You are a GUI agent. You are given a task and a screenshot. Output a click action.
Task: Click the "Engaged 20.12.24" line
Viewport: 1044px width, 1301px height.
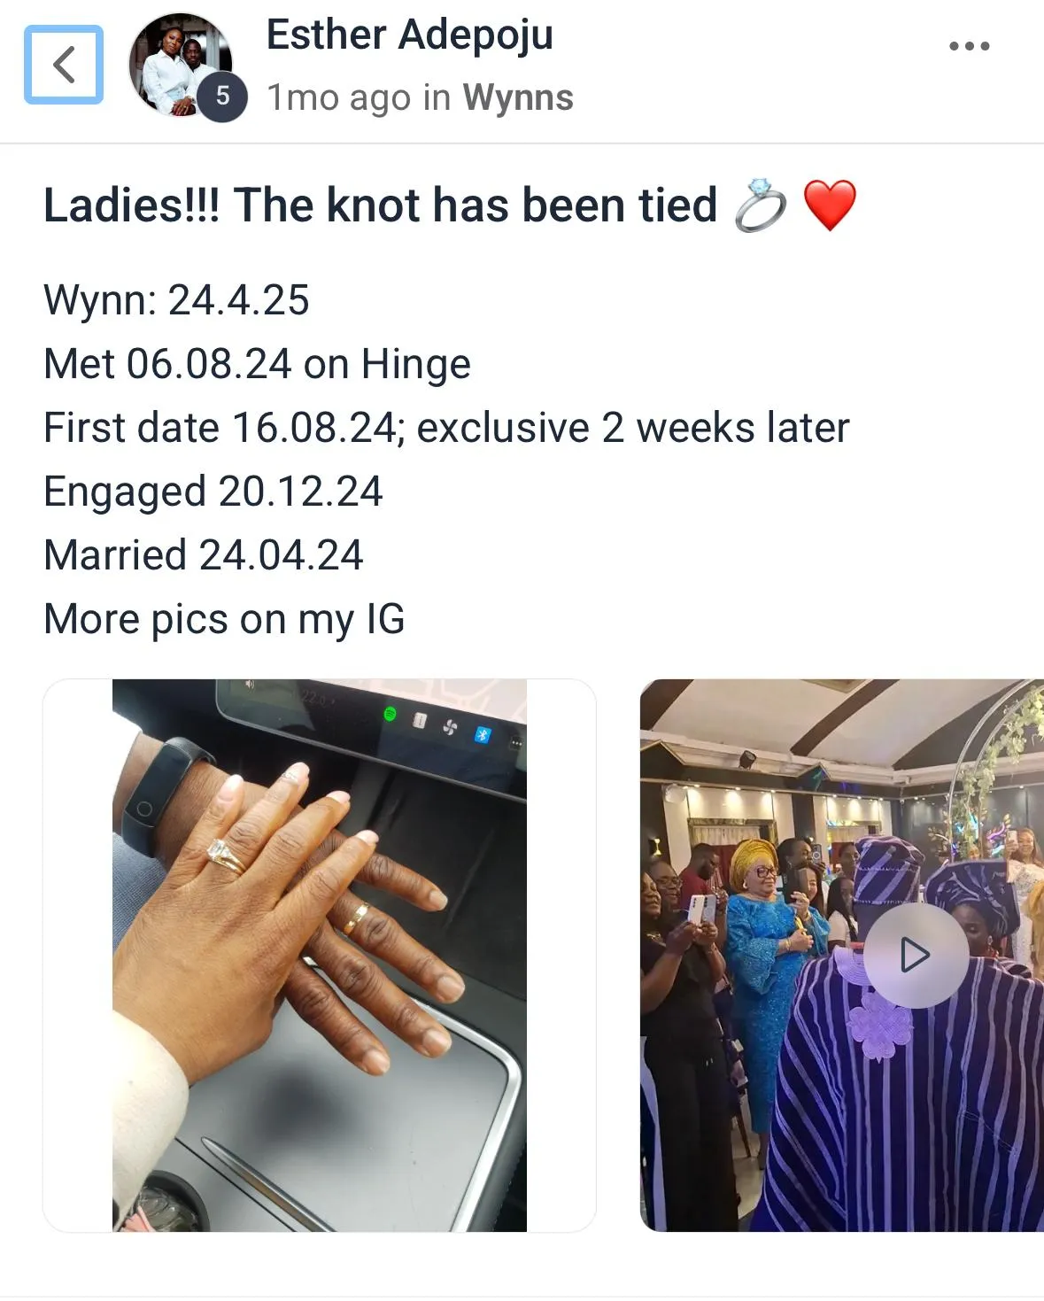point(213,492)
